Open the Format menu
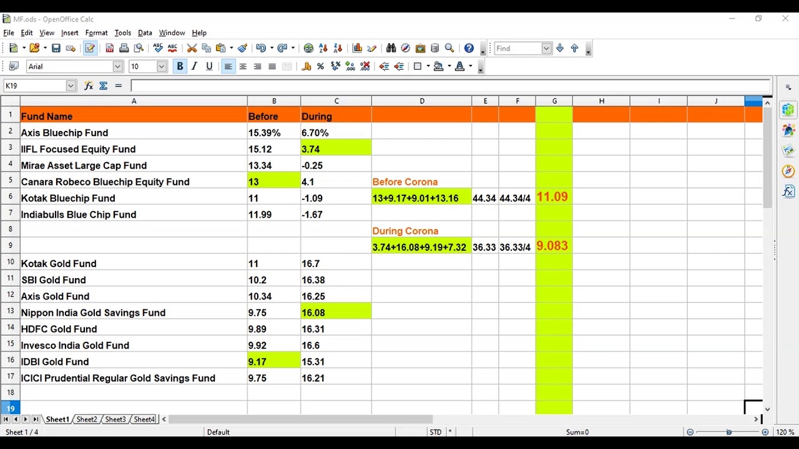The width and height of the screenshot is (799, 449). coord(97,32)
